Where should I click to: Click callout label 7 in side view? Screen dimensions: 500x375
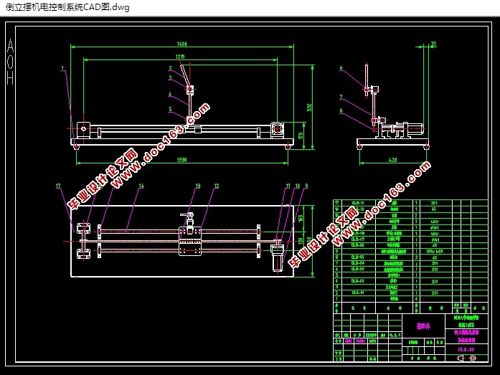[x=341, y=97]
